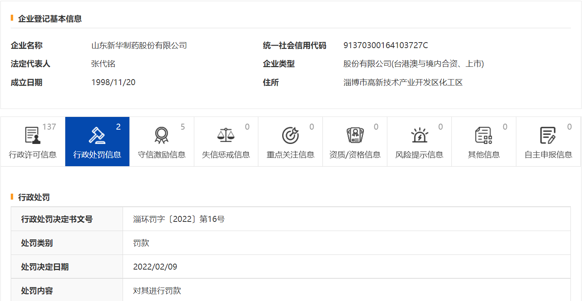The height and width of the screenshot is (301, 582).
Task: Click the target icon for 重点关注信息
Action: point(291,135)
